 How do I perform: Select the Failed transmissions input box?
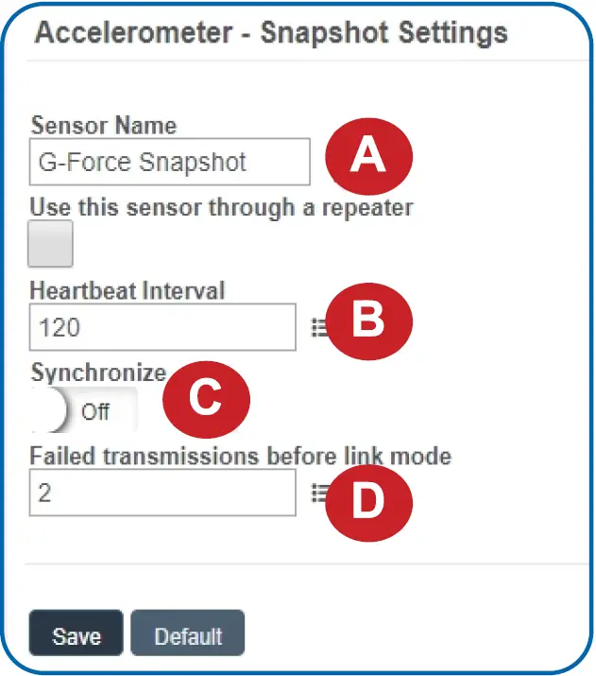tap(162, 493)
